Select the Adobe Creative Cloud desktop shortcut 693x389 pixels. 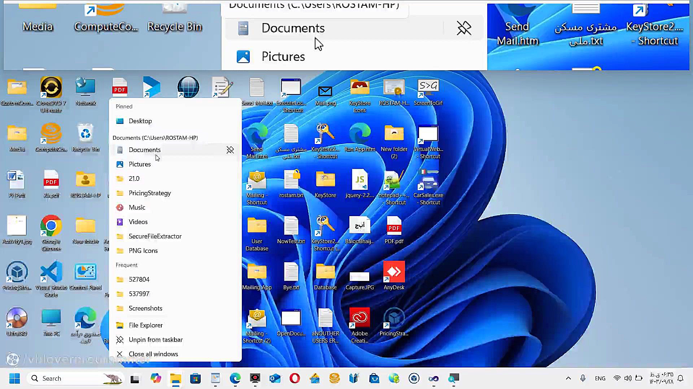[x=359, y=325]
